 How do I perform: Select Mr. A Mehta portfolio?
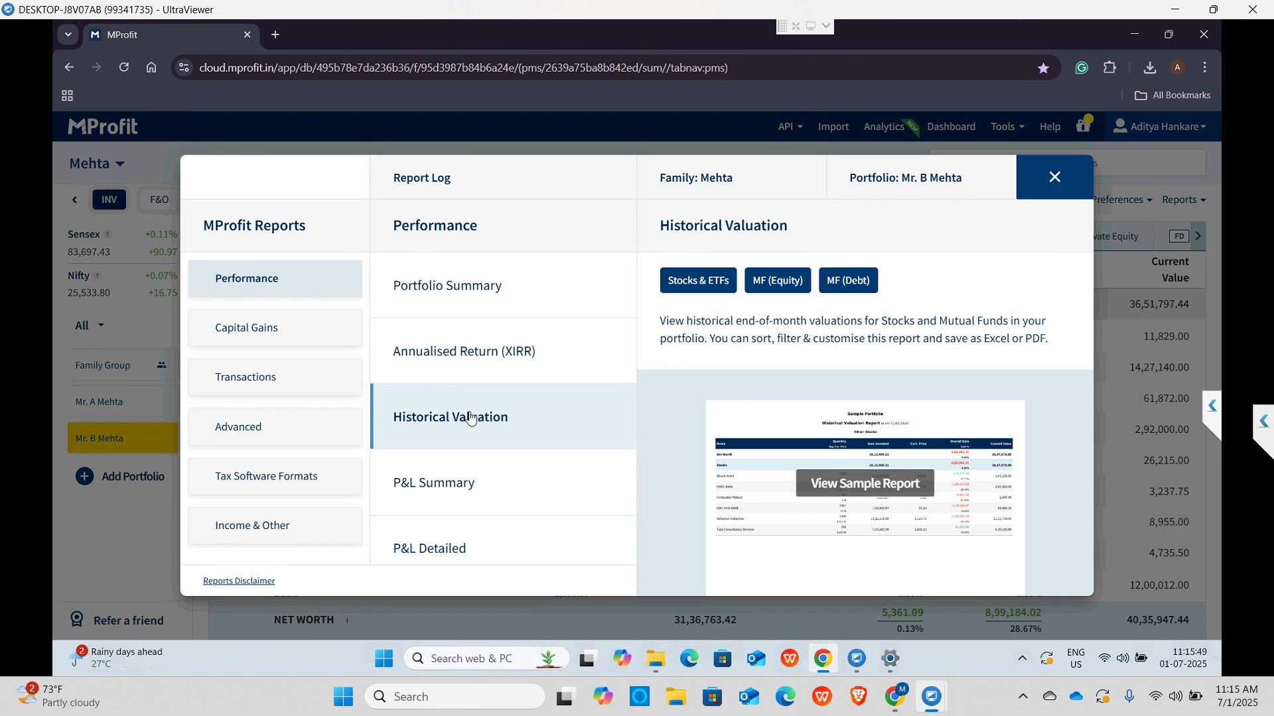coord(122,402)
